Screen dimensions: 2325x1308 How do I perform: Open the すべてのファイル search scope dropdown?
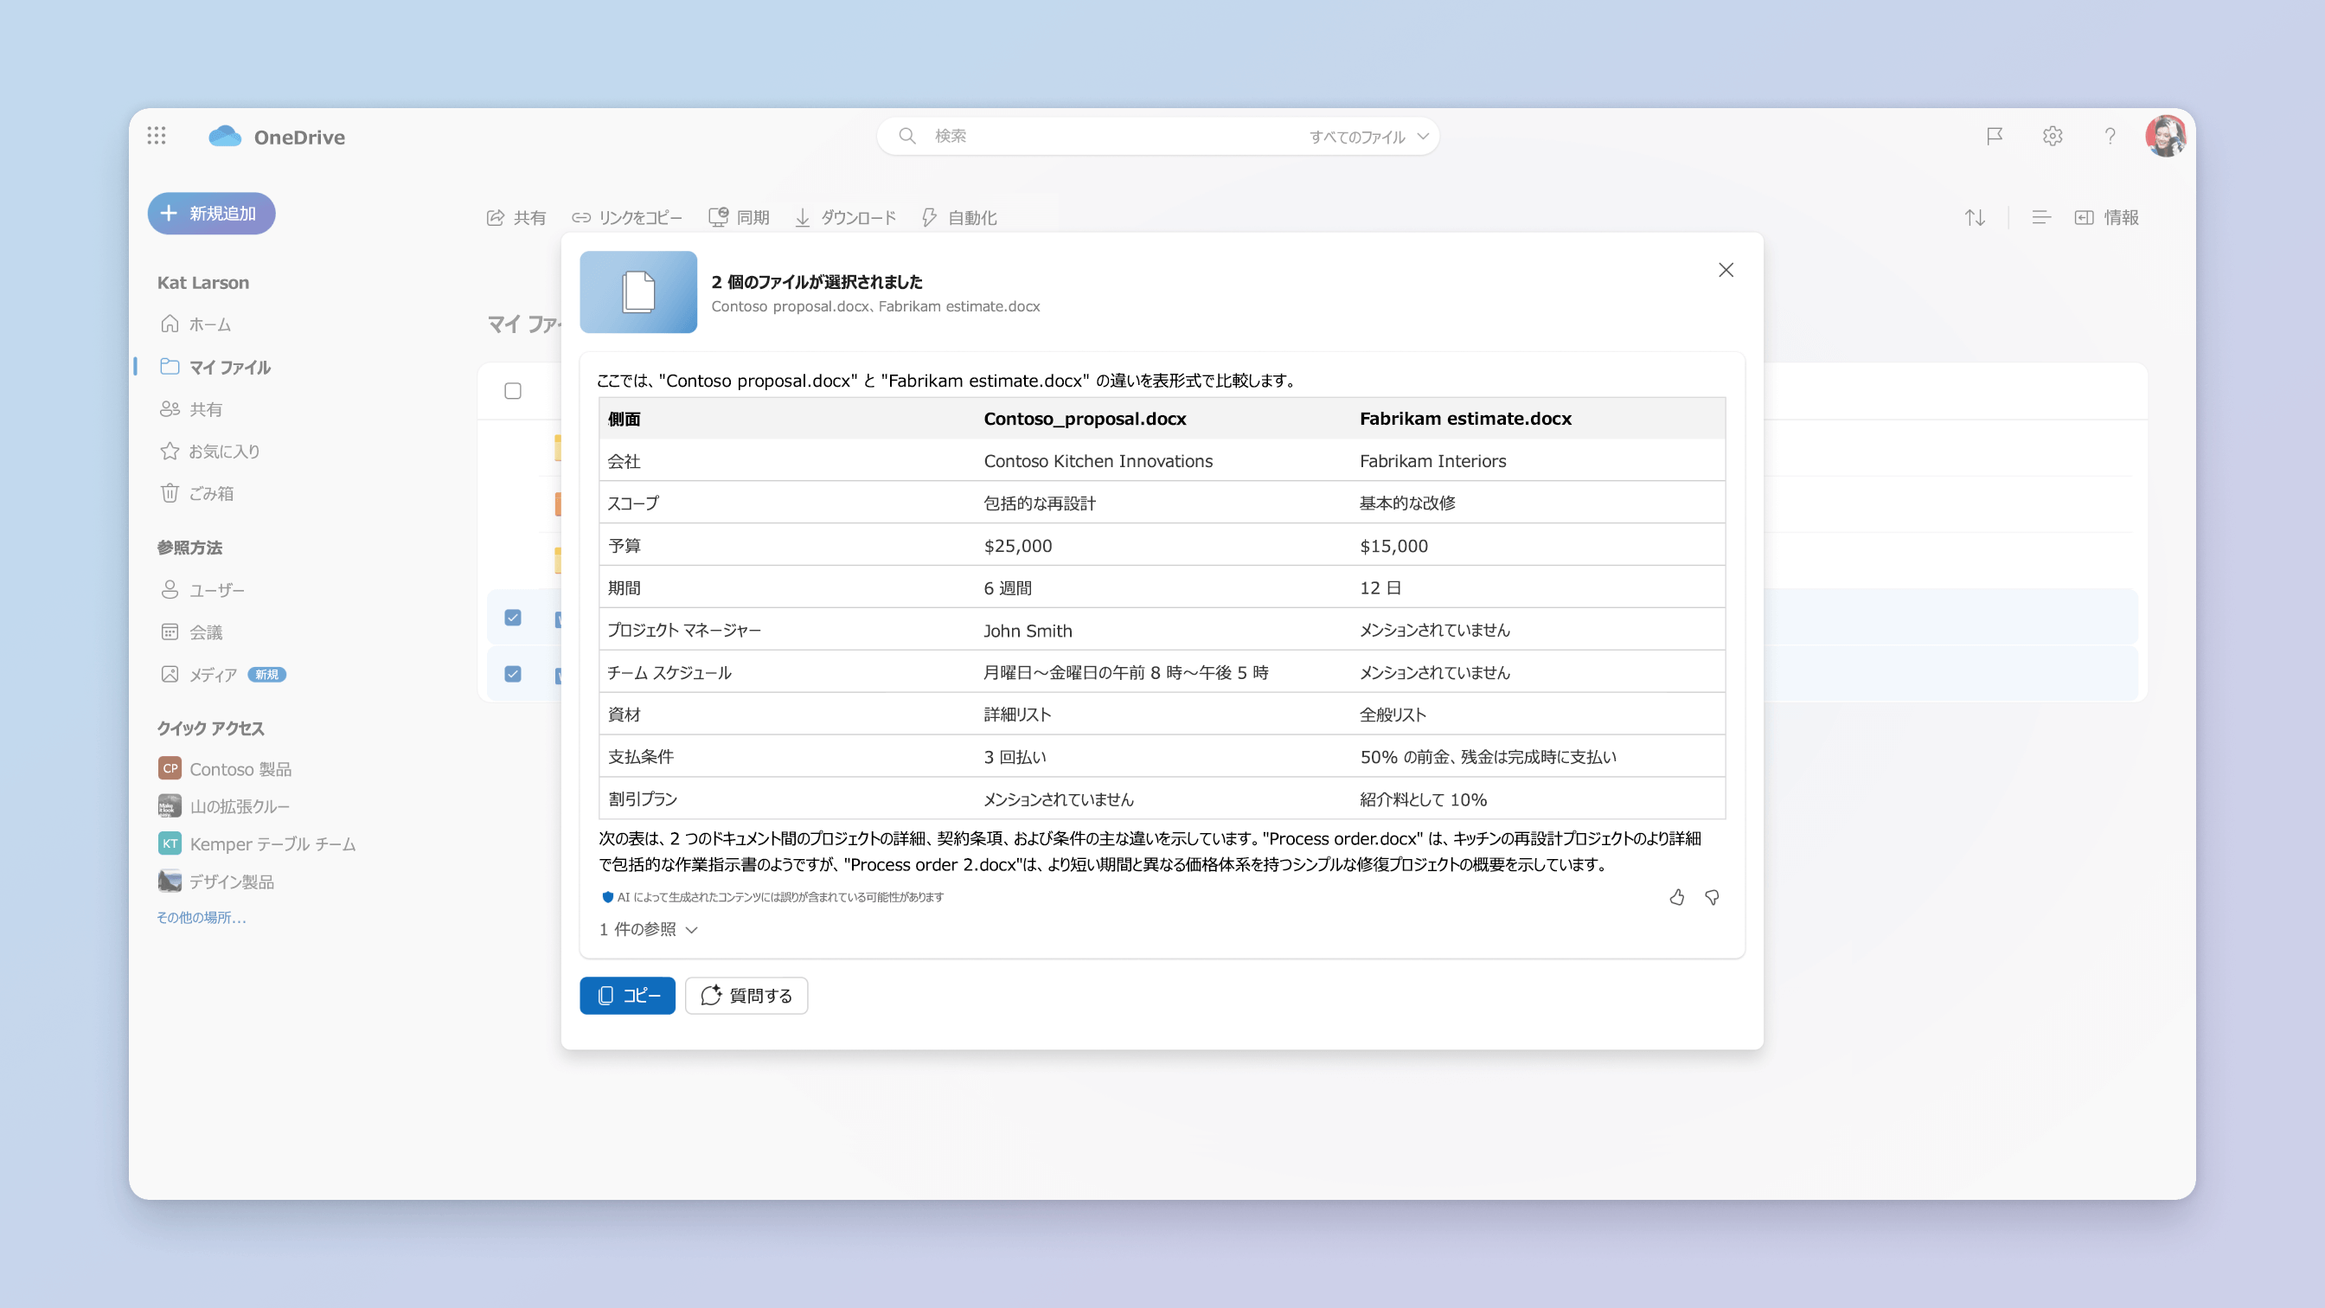point(1369,137)
